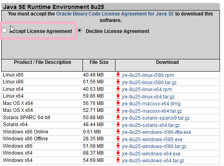Click download arrow for jre-8u25-solaris-x64.tar.gz
This screenshot has width=224, height=166.
pyautogui.click(x=118, y=125)
